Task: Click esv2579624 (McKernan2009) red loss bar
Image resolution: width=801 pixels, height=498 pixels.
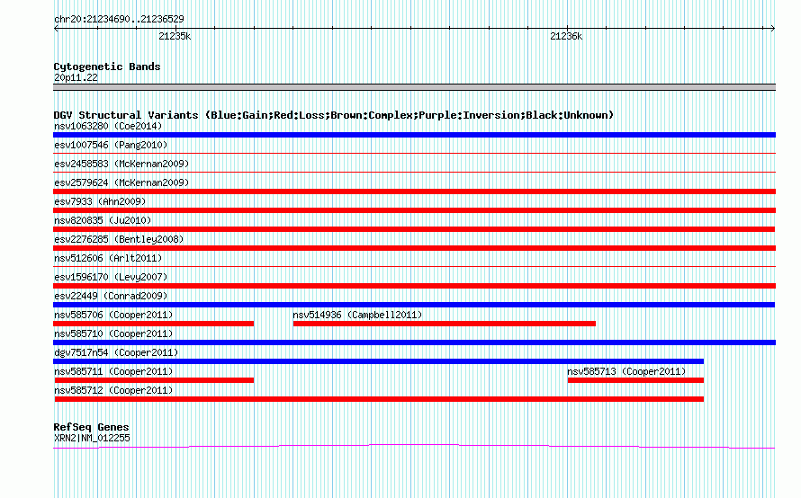Action: click(414, 191)
